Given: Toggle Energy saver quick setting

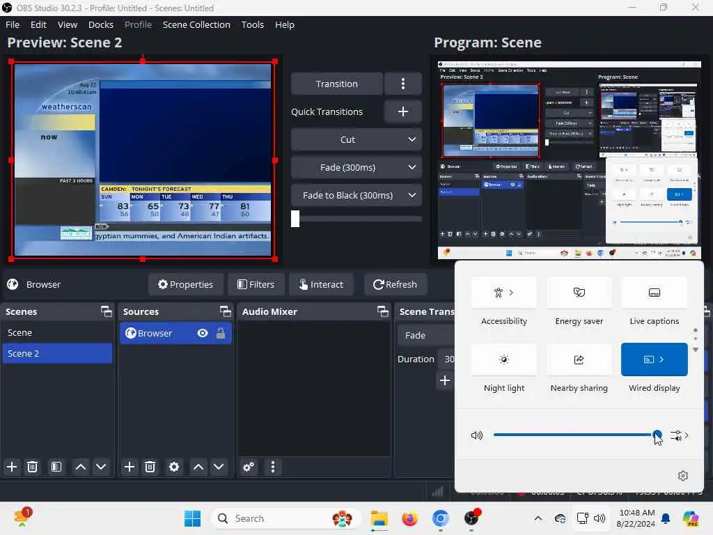Looking at the screenshot, I should click(x=579, y=293).
